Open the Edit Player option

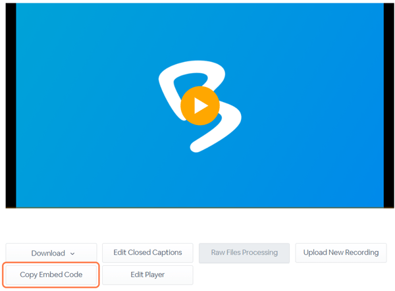pyautogui.click(x=147, y=275)
